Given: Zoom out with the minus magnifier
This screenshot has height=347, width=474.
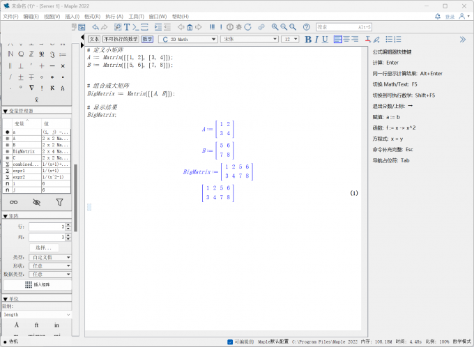Looking at the screenshot, I should coord(284,27).
